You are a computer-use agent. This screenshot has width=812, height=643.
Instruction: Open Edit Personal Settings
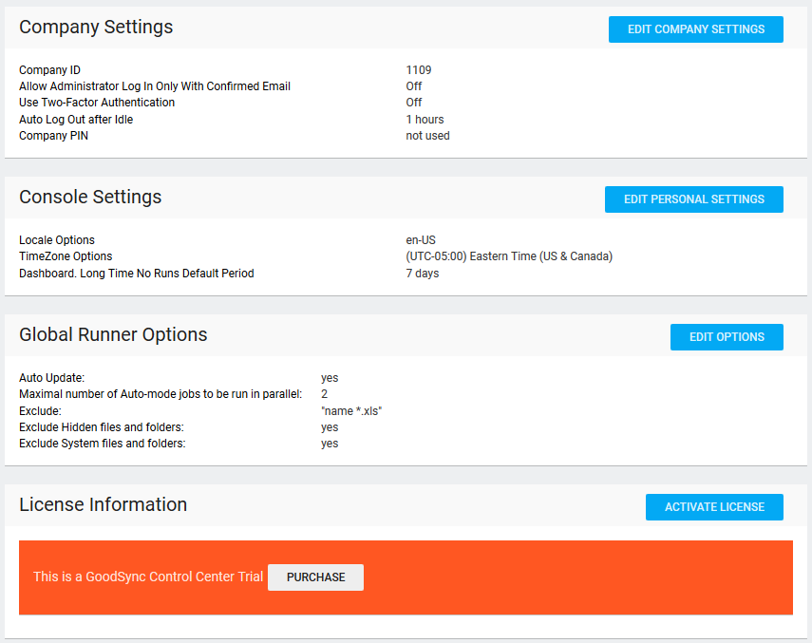(x=693, y=199)
